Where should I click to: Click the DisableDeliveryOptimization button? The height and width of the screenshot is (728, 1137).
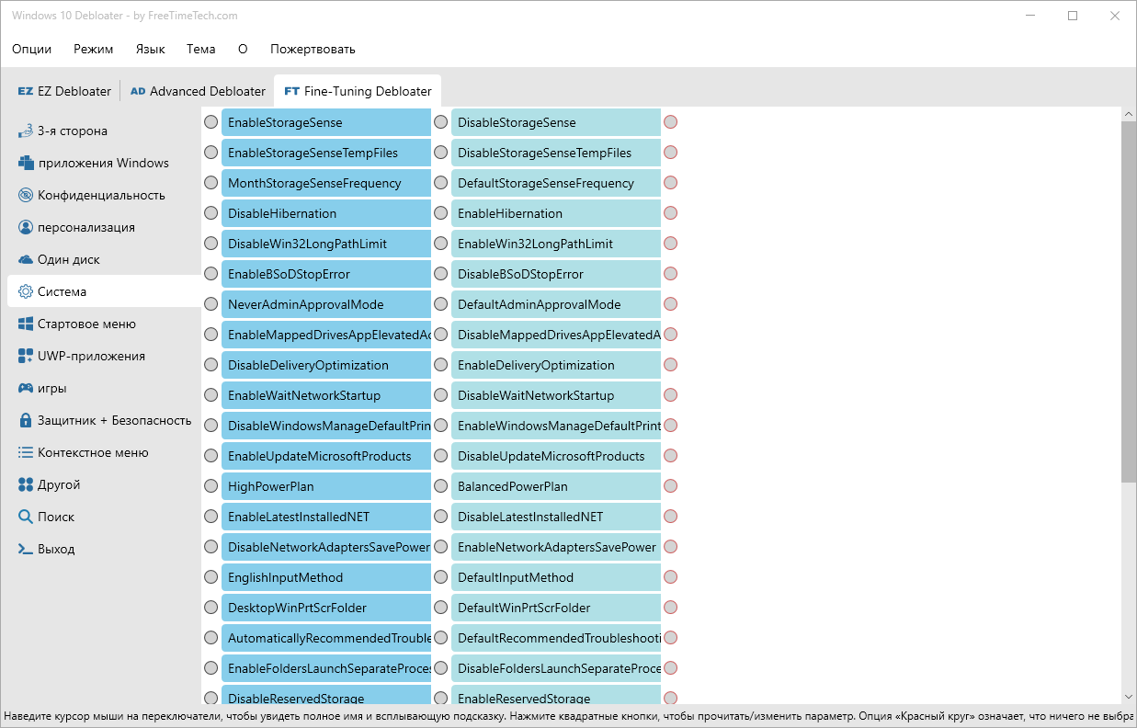326,365
